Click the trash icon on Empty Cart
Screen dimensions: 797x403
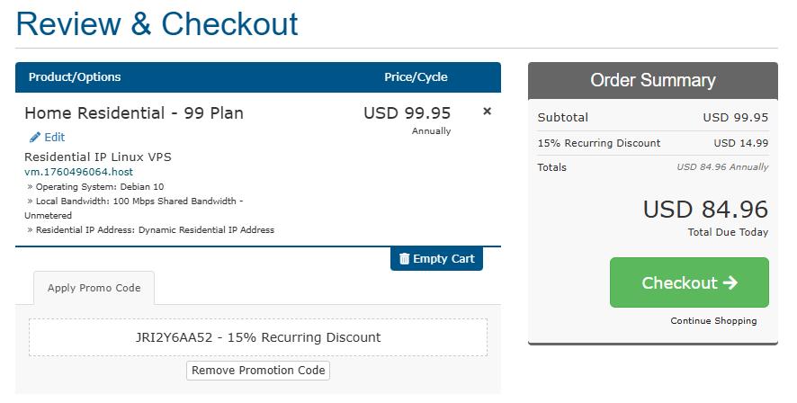pos(404,259)
